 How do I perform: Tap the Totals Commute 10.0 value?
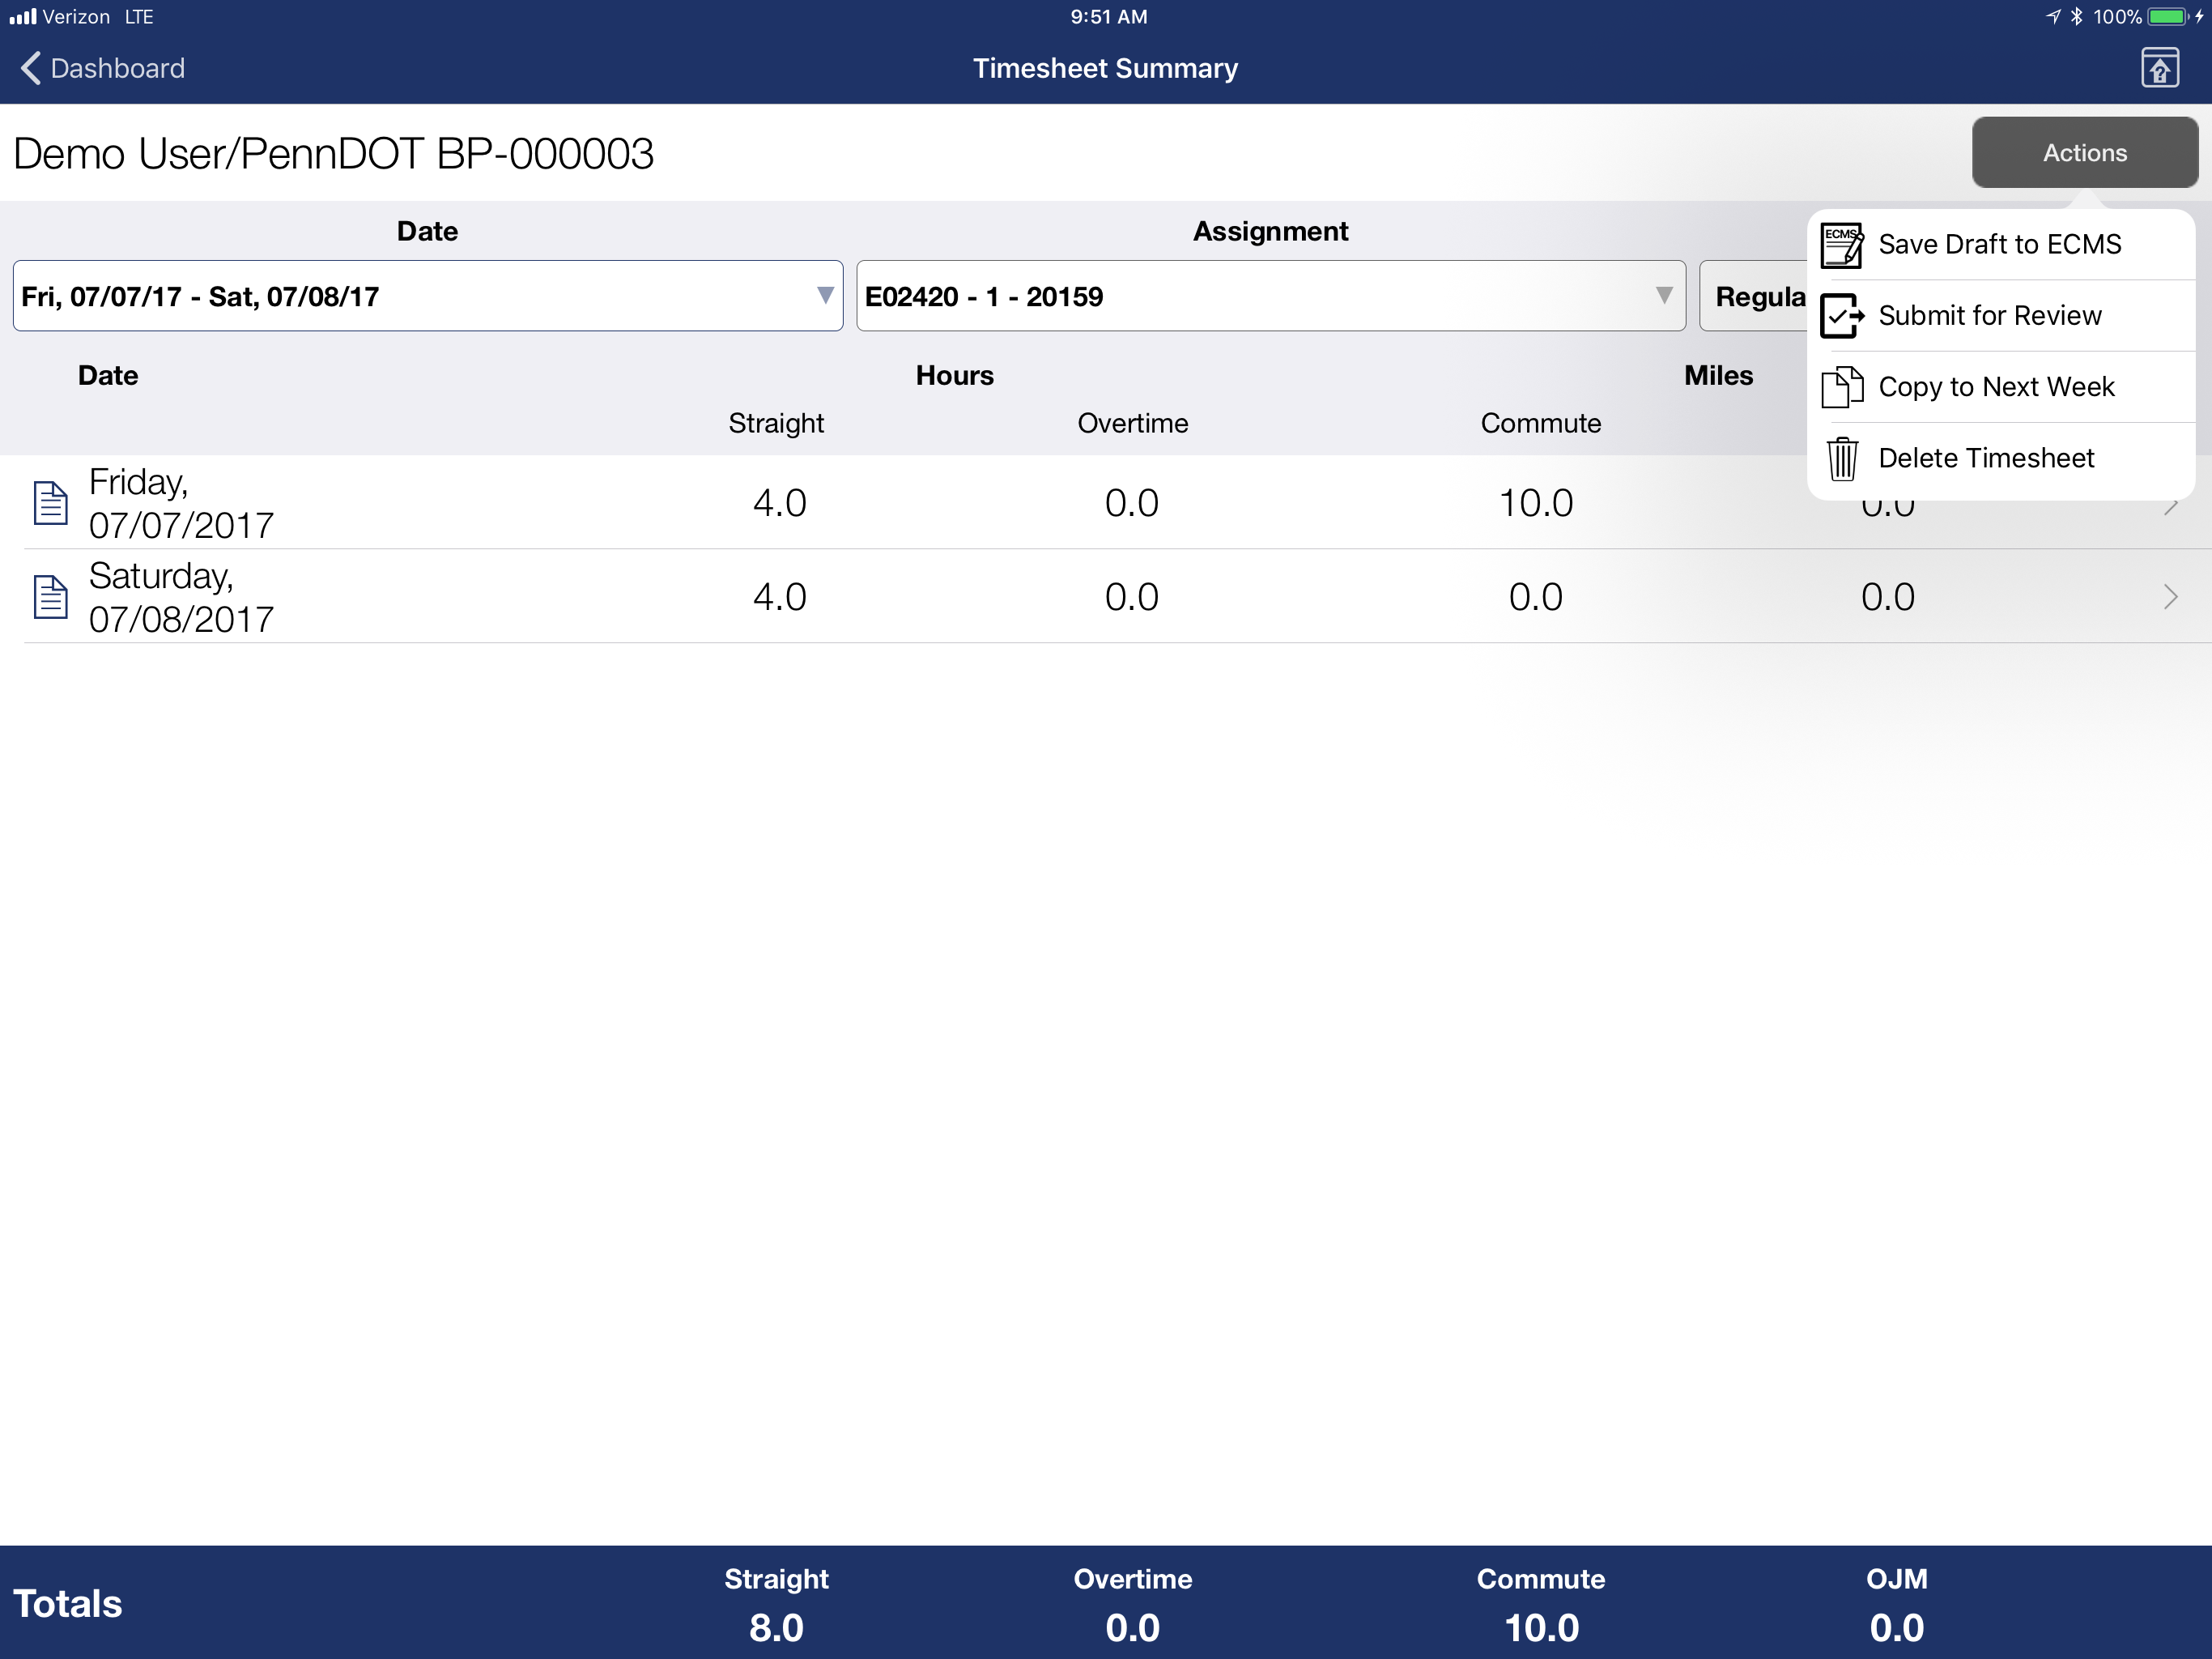pyautogui.click(x=1541, y=1628)
